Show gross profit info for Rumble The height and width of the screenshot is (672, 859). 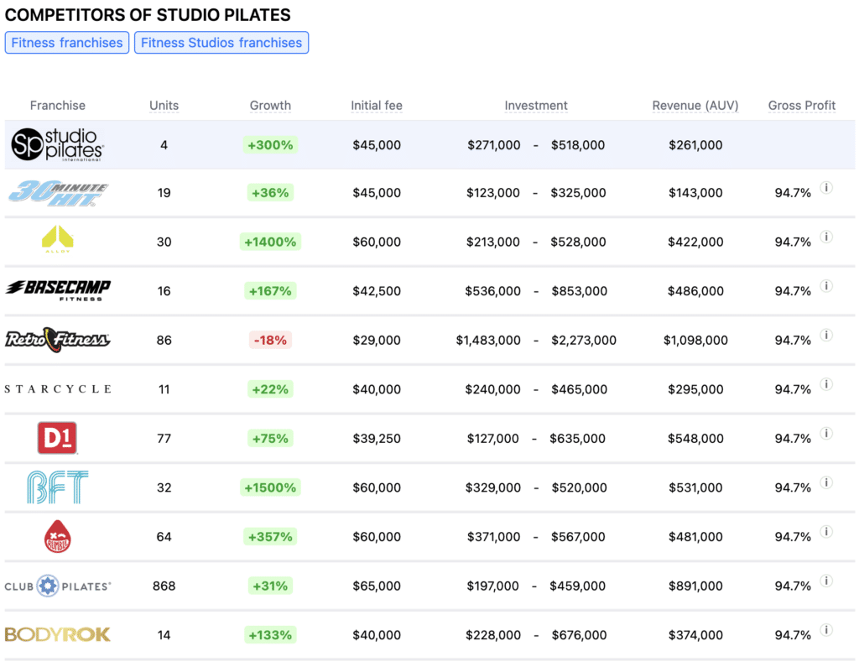(826, 532)
